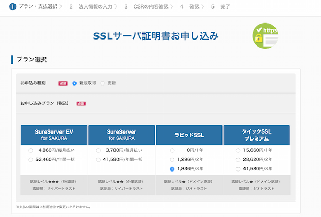Click the SSLサーバ証明書お申し込み page title
Screen dimensions: 321x217
point(156,36)
